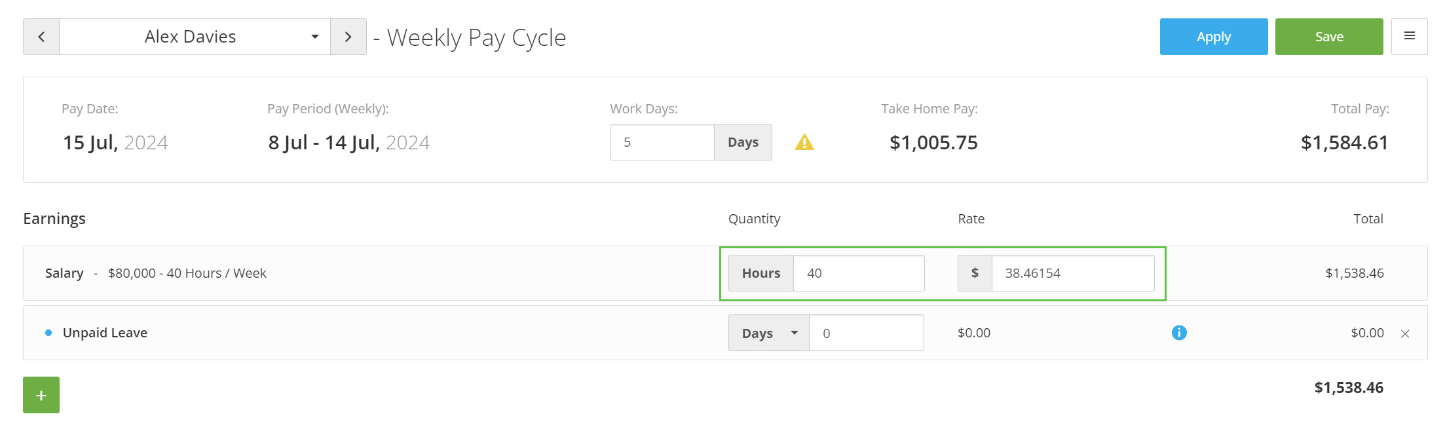
Task: Click the Apply button
Action: tap(1214, 37)
